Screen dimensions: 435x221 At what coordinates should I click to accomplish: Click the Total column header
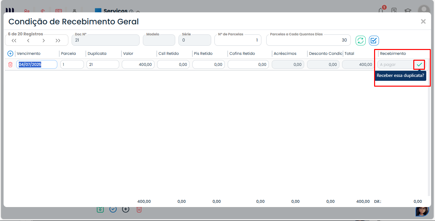[349, 54]
